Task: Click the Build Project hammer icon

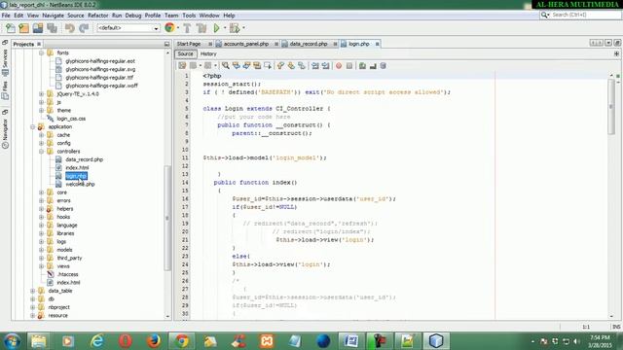Action: click(x=187, y=28)
